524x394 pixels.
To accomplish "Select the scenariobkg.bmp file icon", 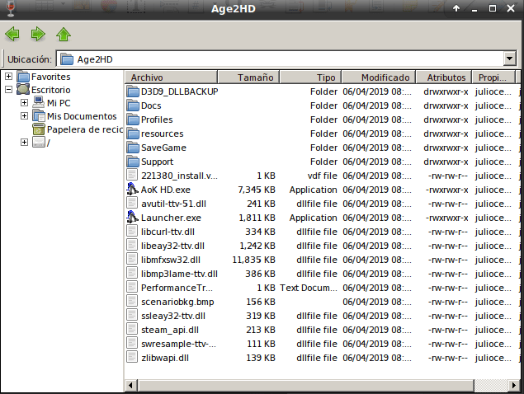I will coord(133,302).
